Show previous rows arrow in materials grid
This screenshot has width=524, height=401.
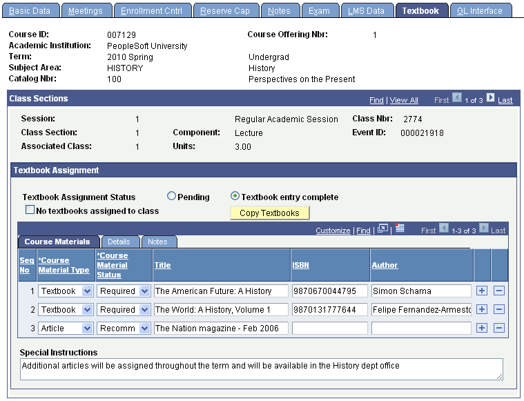(444, 228)
